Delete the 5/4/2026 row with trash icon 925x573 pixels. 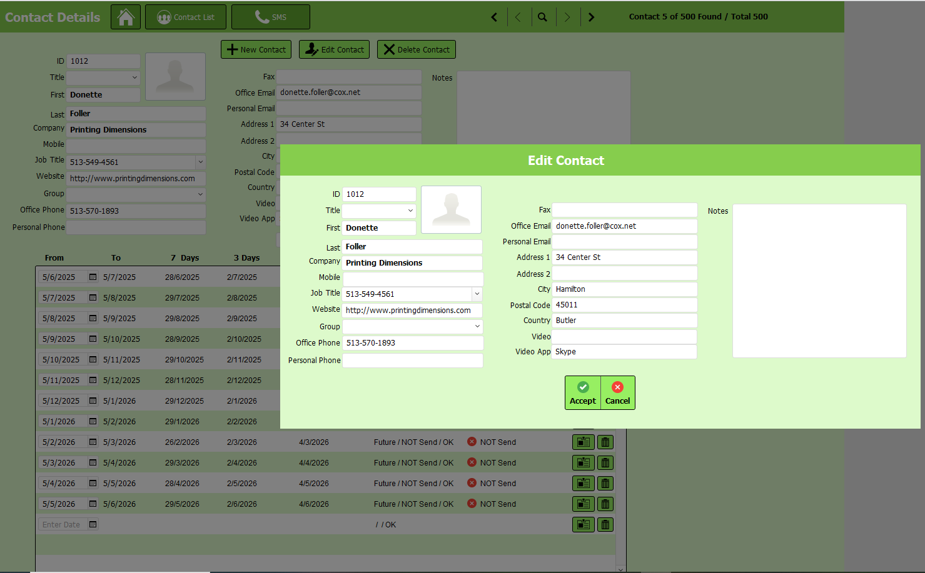coord(605,484)
